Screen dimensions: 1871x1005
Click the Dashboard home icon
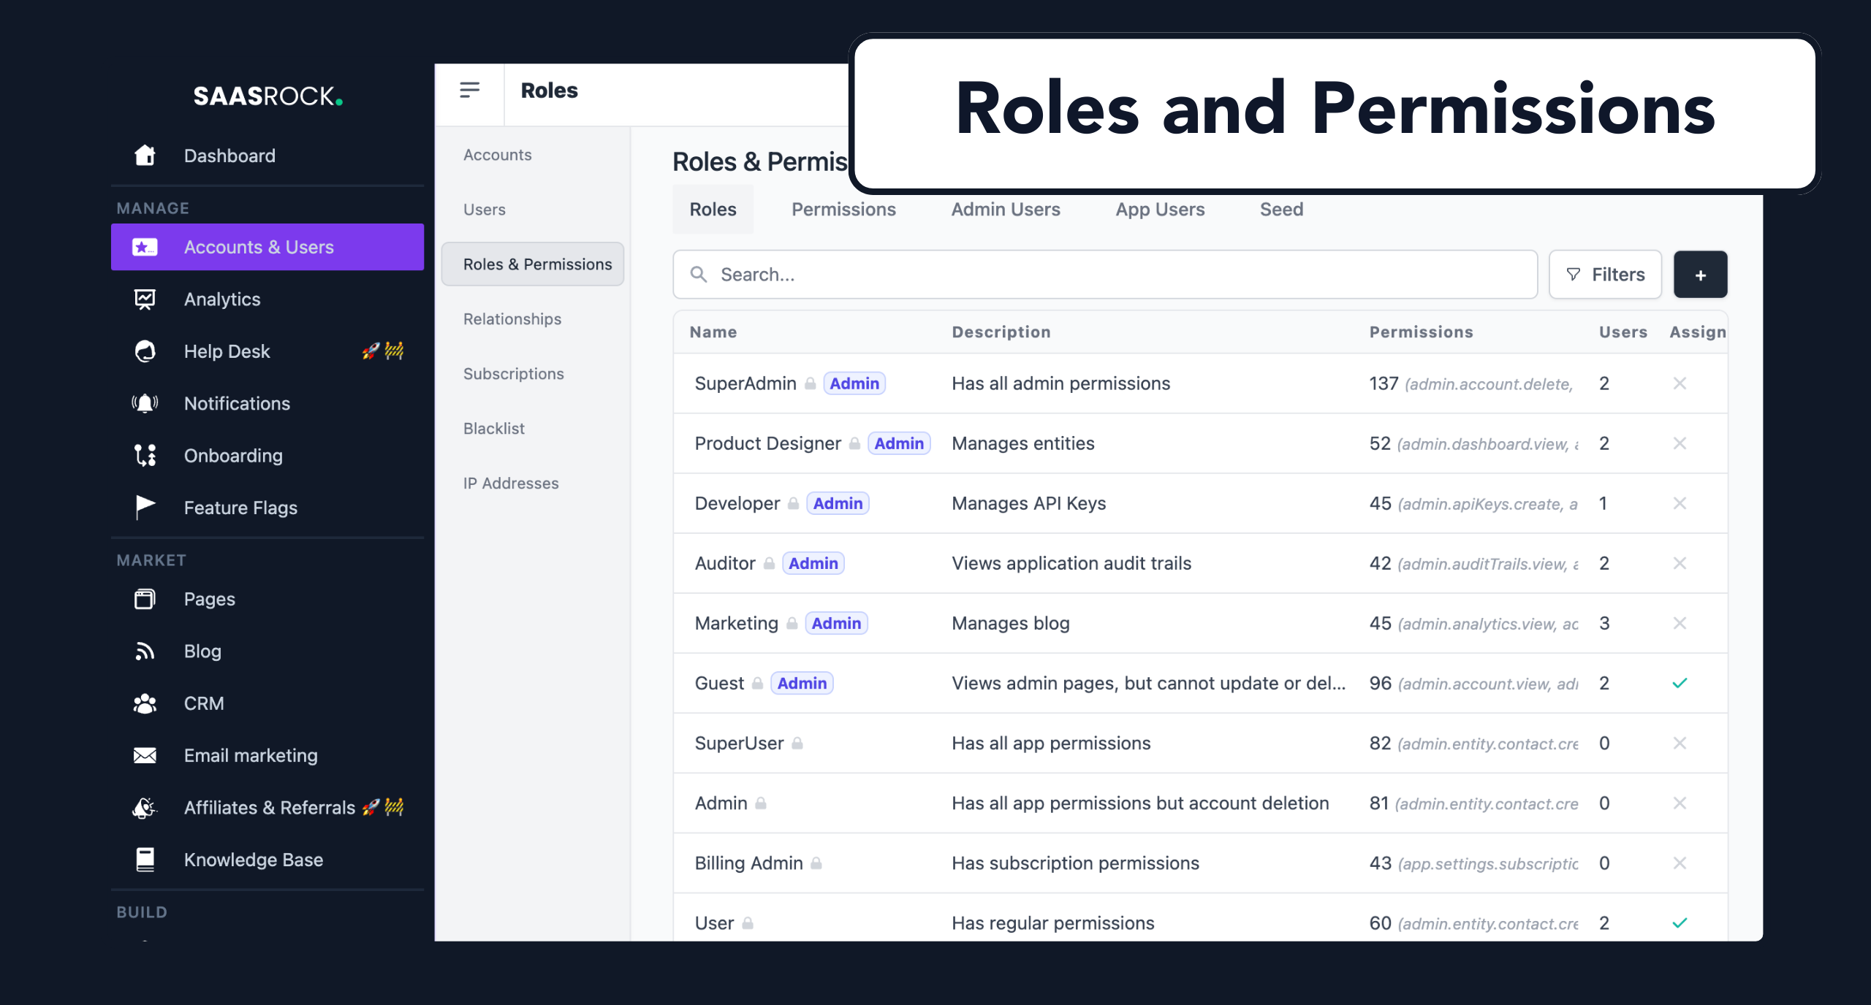[x=145, y=156]
